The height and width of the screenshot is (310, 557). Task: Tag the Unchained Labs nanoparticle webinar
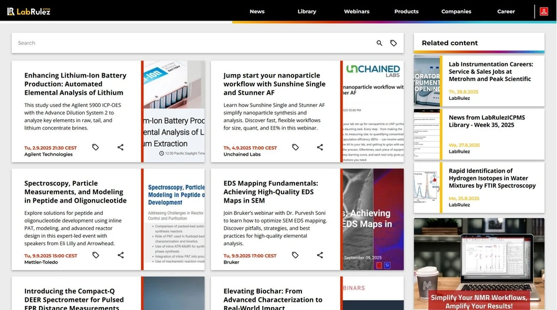(x=295, y=147)
